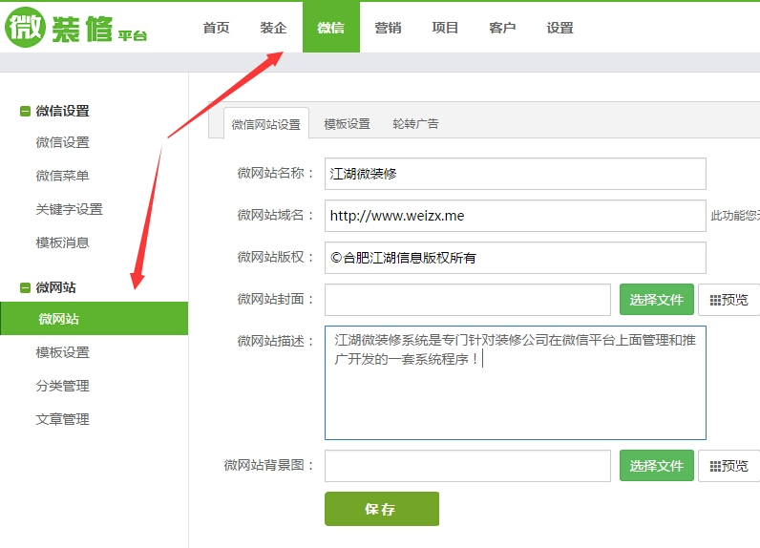Focus the 微网站域名 input field

(x=516, y=216)
